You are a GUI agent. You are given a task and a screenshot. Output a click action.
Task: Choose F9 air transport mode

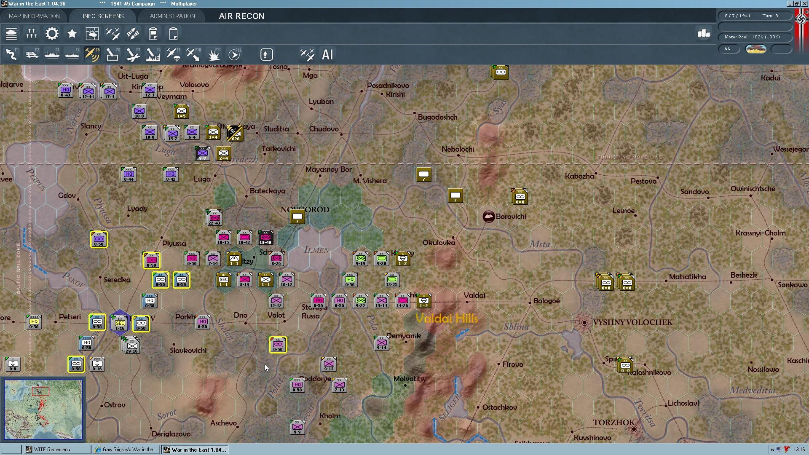click(173, 55)
